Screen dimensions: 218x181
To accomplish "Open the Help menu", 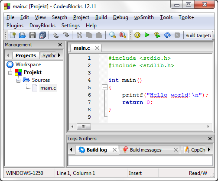I will point(91,26).
